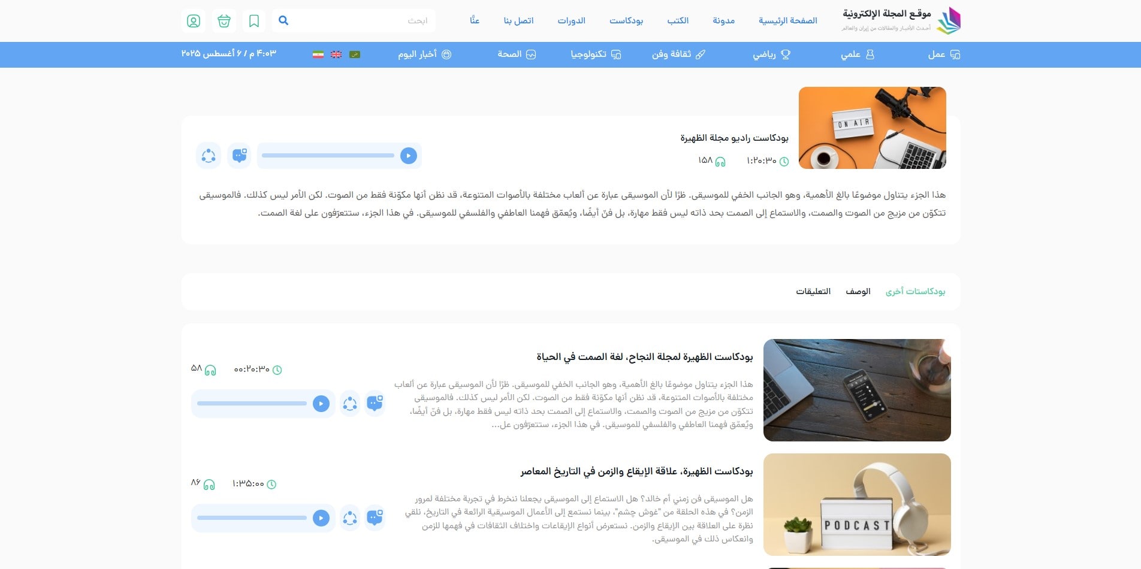Screen dimensions: 1141x569
Task: Open the bookmarks icon
Action: 254,20
